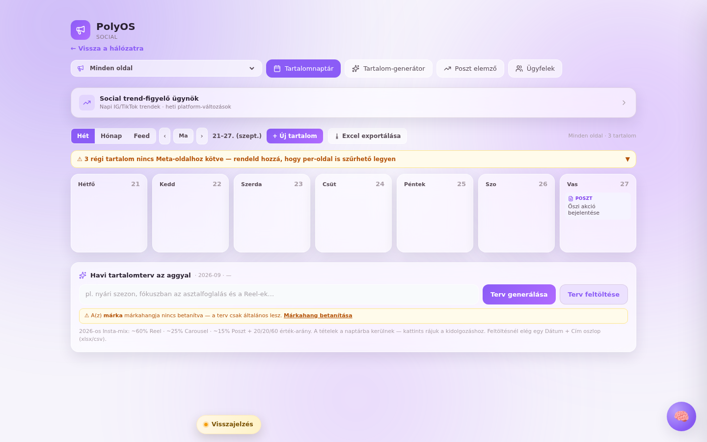The height and width of the screenshot is (442, 707).
Task: Click the 21-27. (szept.) date range text
Action: pos(237,136)
